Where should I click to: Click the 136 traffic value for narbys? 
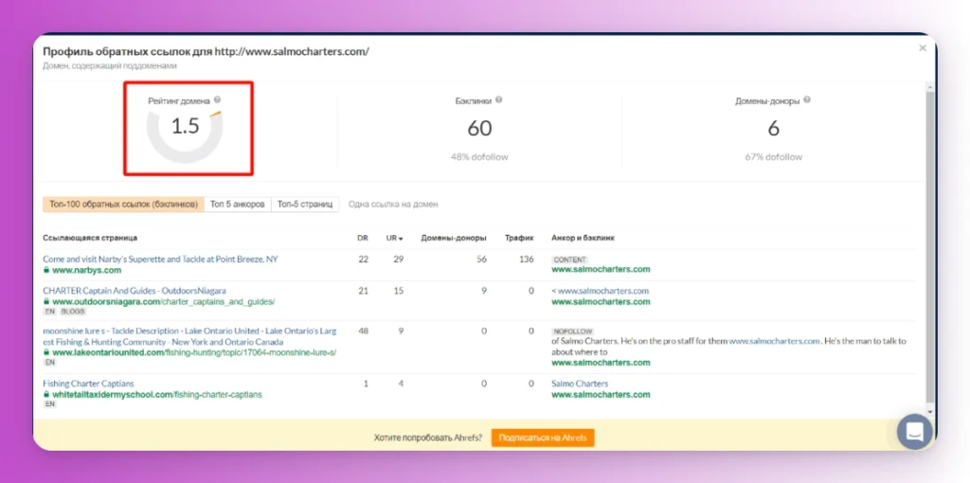coord(527,259)
